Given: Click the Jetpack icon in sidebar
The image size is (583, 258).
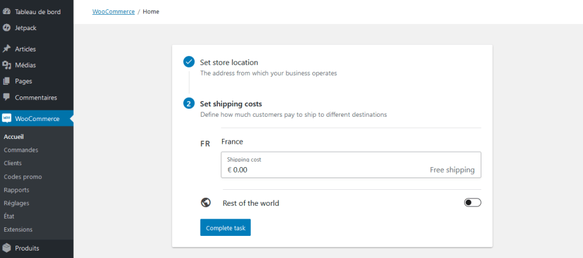Looking at the screenshot, I should [x=7, y=28].
